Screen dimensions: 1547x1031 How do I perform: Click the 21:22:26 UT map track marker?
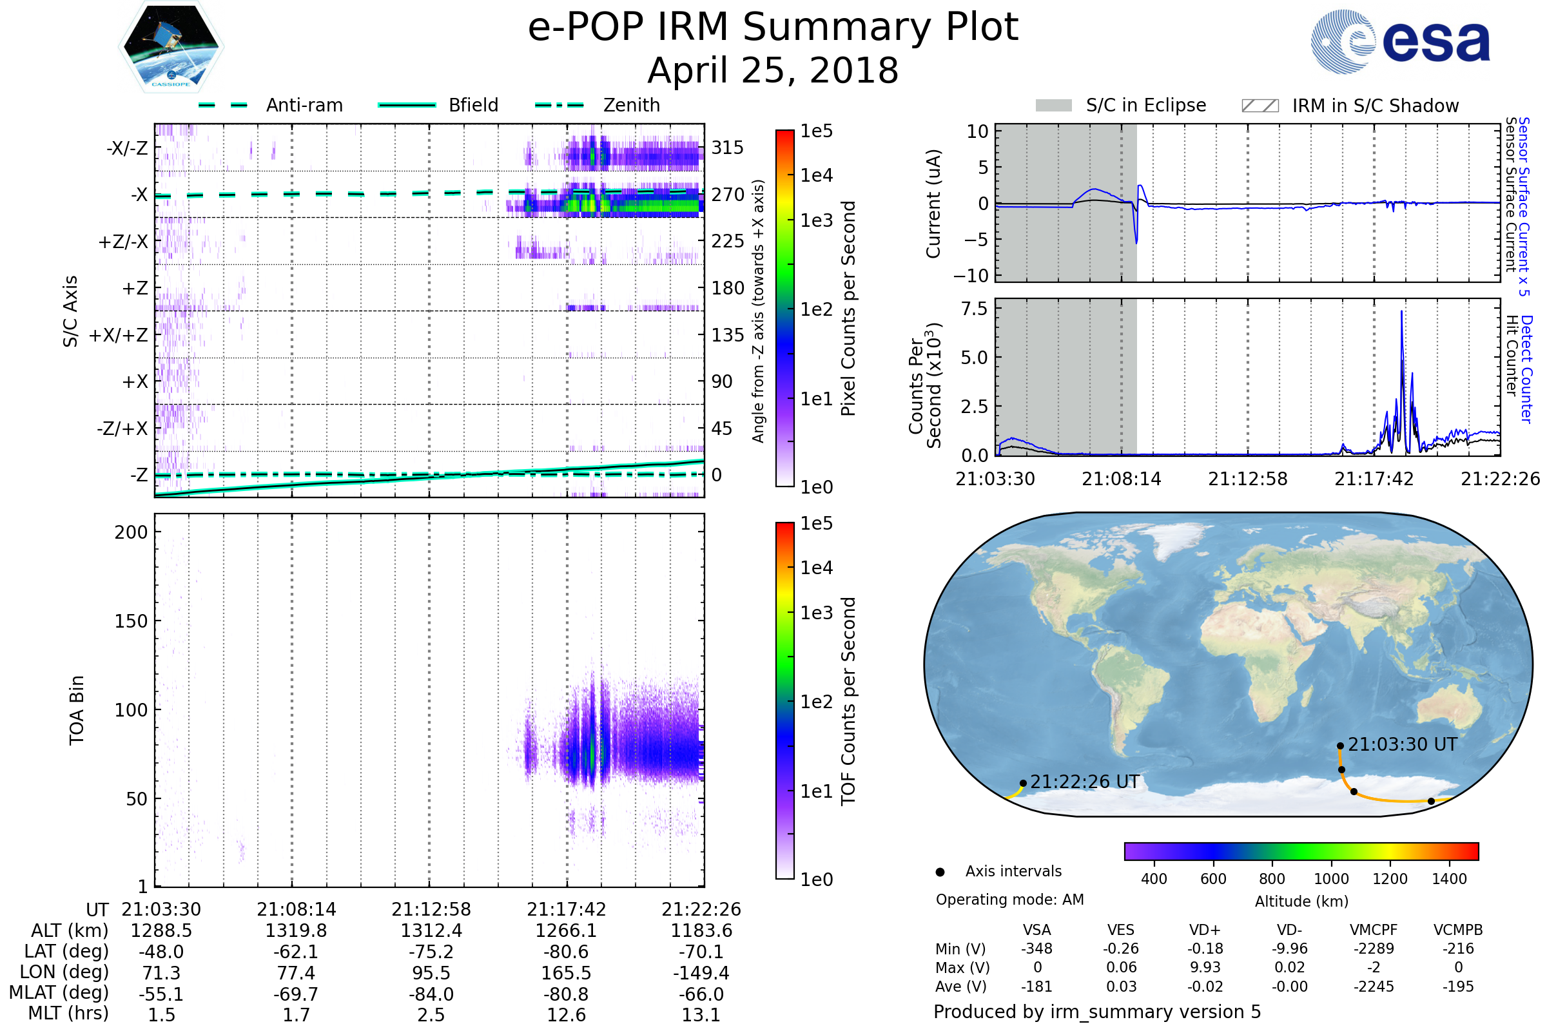pos(1023,783)
